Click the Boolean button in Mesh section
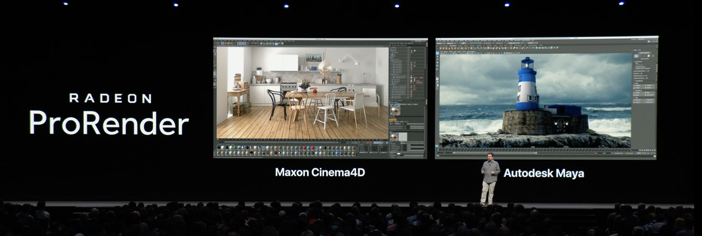The image size is (702, 236). tap(649, 88)
